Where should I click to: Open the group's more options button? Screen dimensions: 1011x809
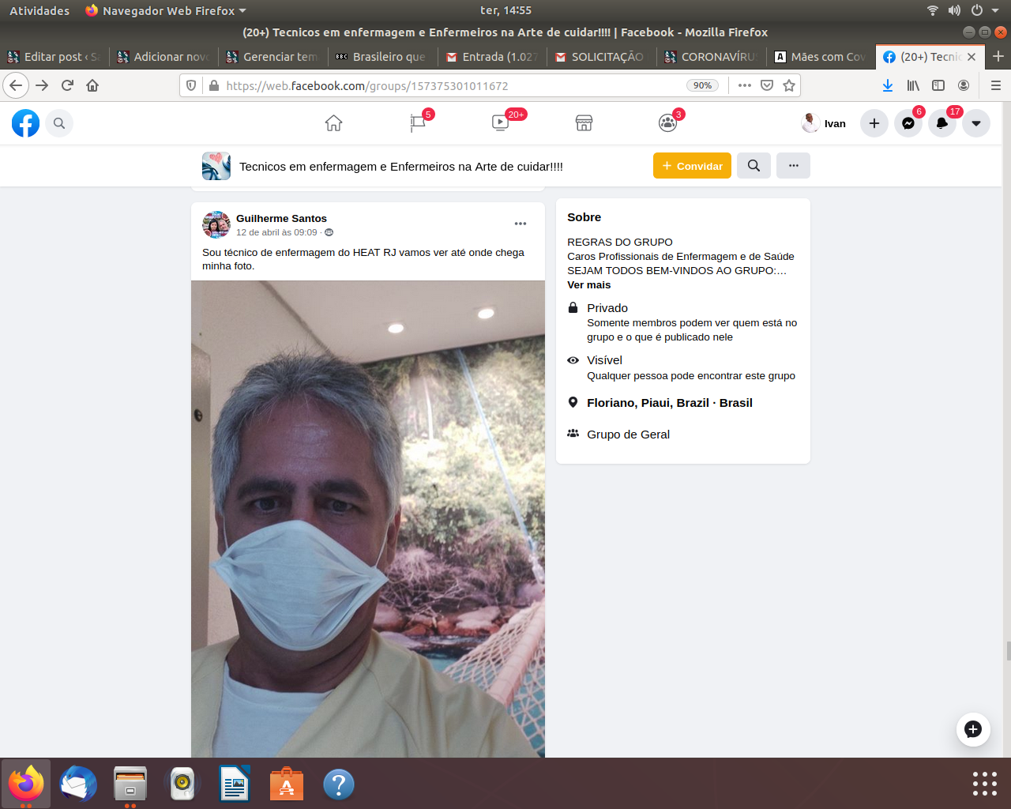793,166
